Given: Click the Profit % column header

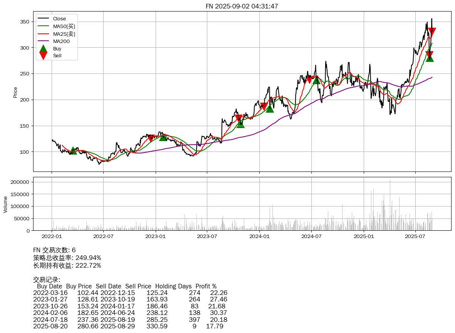Looking at the screenshot, I should point(206,286).
